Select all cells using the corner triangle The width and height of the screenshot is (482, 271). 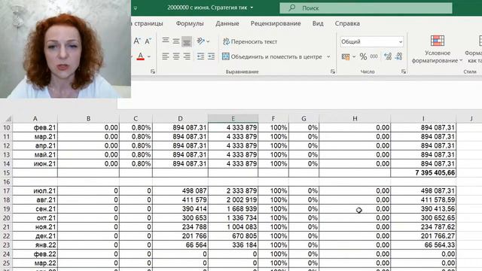point(8,119)
